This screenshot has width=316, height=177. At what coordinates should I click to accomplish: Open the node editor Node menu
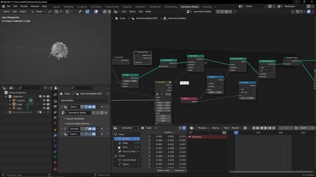pos(148,12)
